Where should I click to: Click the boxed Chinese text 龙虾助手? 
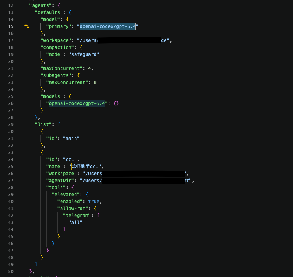(81, 167)
